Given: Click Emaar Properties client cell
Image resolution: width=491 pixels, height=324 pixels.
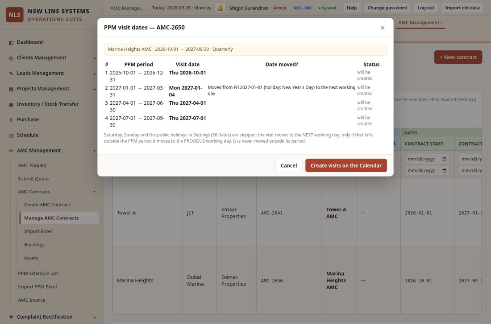Looking at the screenshot, I should click(233, 213).
